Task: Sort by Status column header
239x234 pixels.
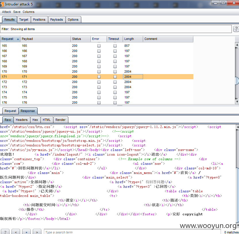Action: (81, 39)
